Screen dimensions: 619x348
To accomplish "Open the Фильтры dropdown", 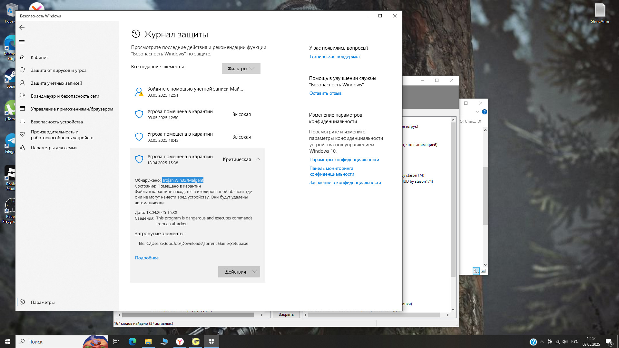I will point(241,68).
